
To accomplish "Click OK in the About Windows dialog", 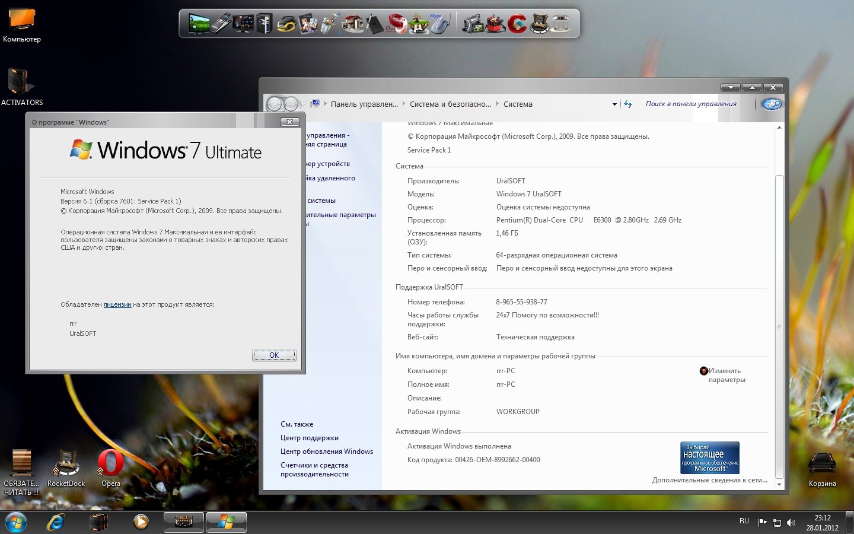I will 274,355.
